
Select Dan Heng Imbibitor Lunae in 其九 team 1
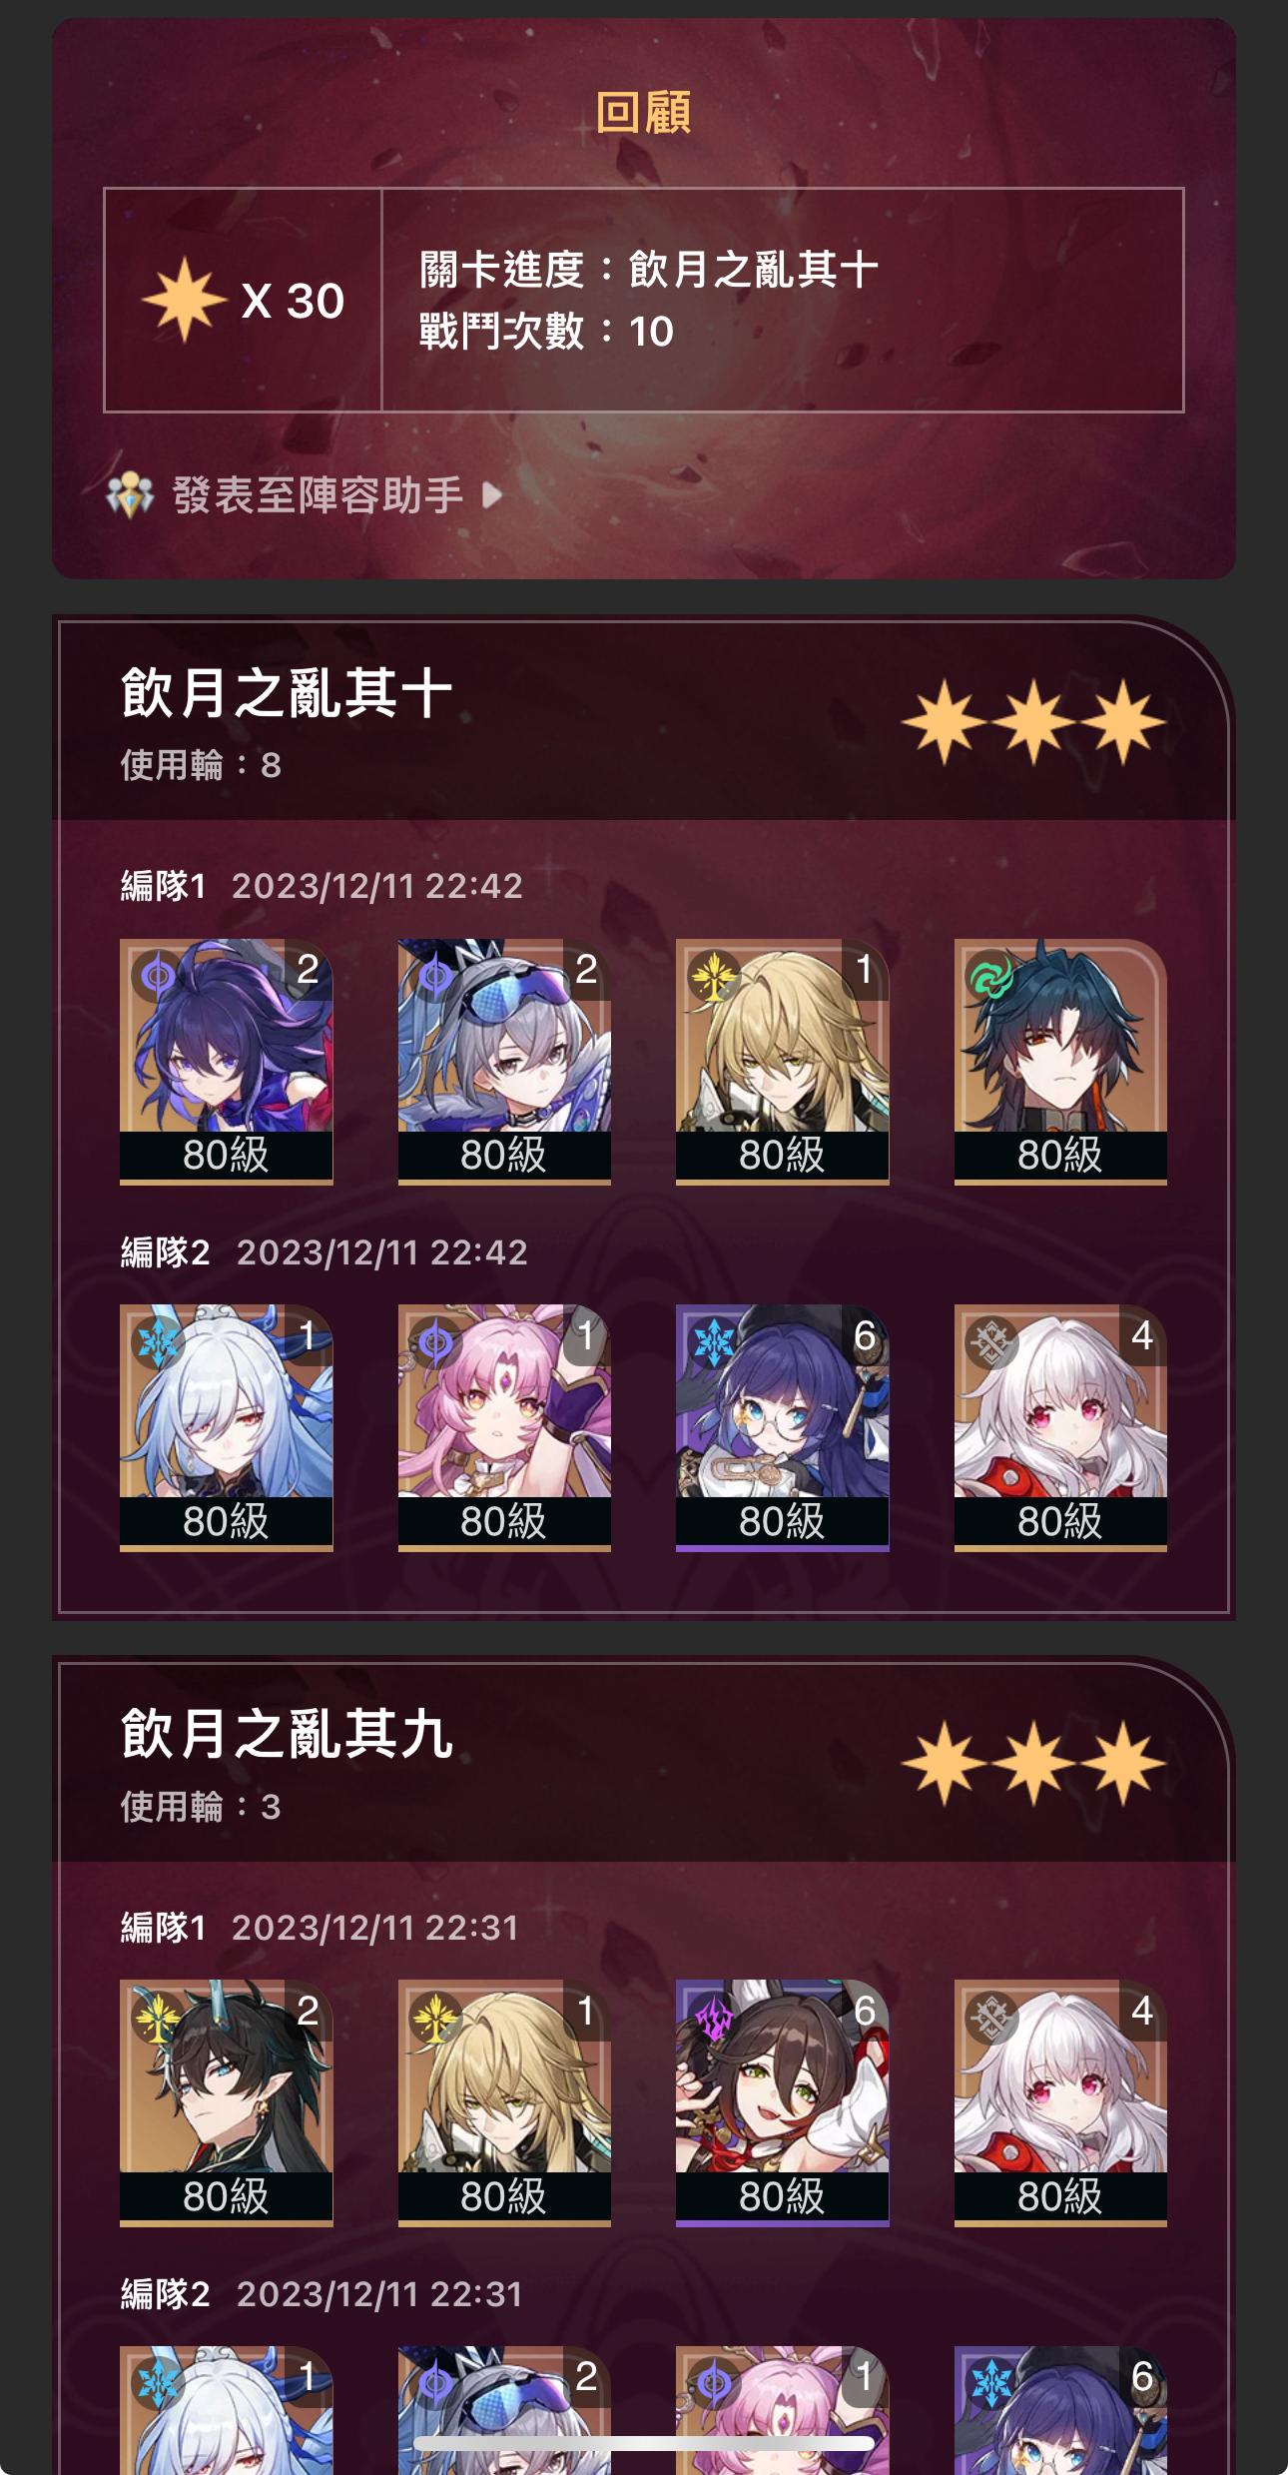tap(226, 2102)
